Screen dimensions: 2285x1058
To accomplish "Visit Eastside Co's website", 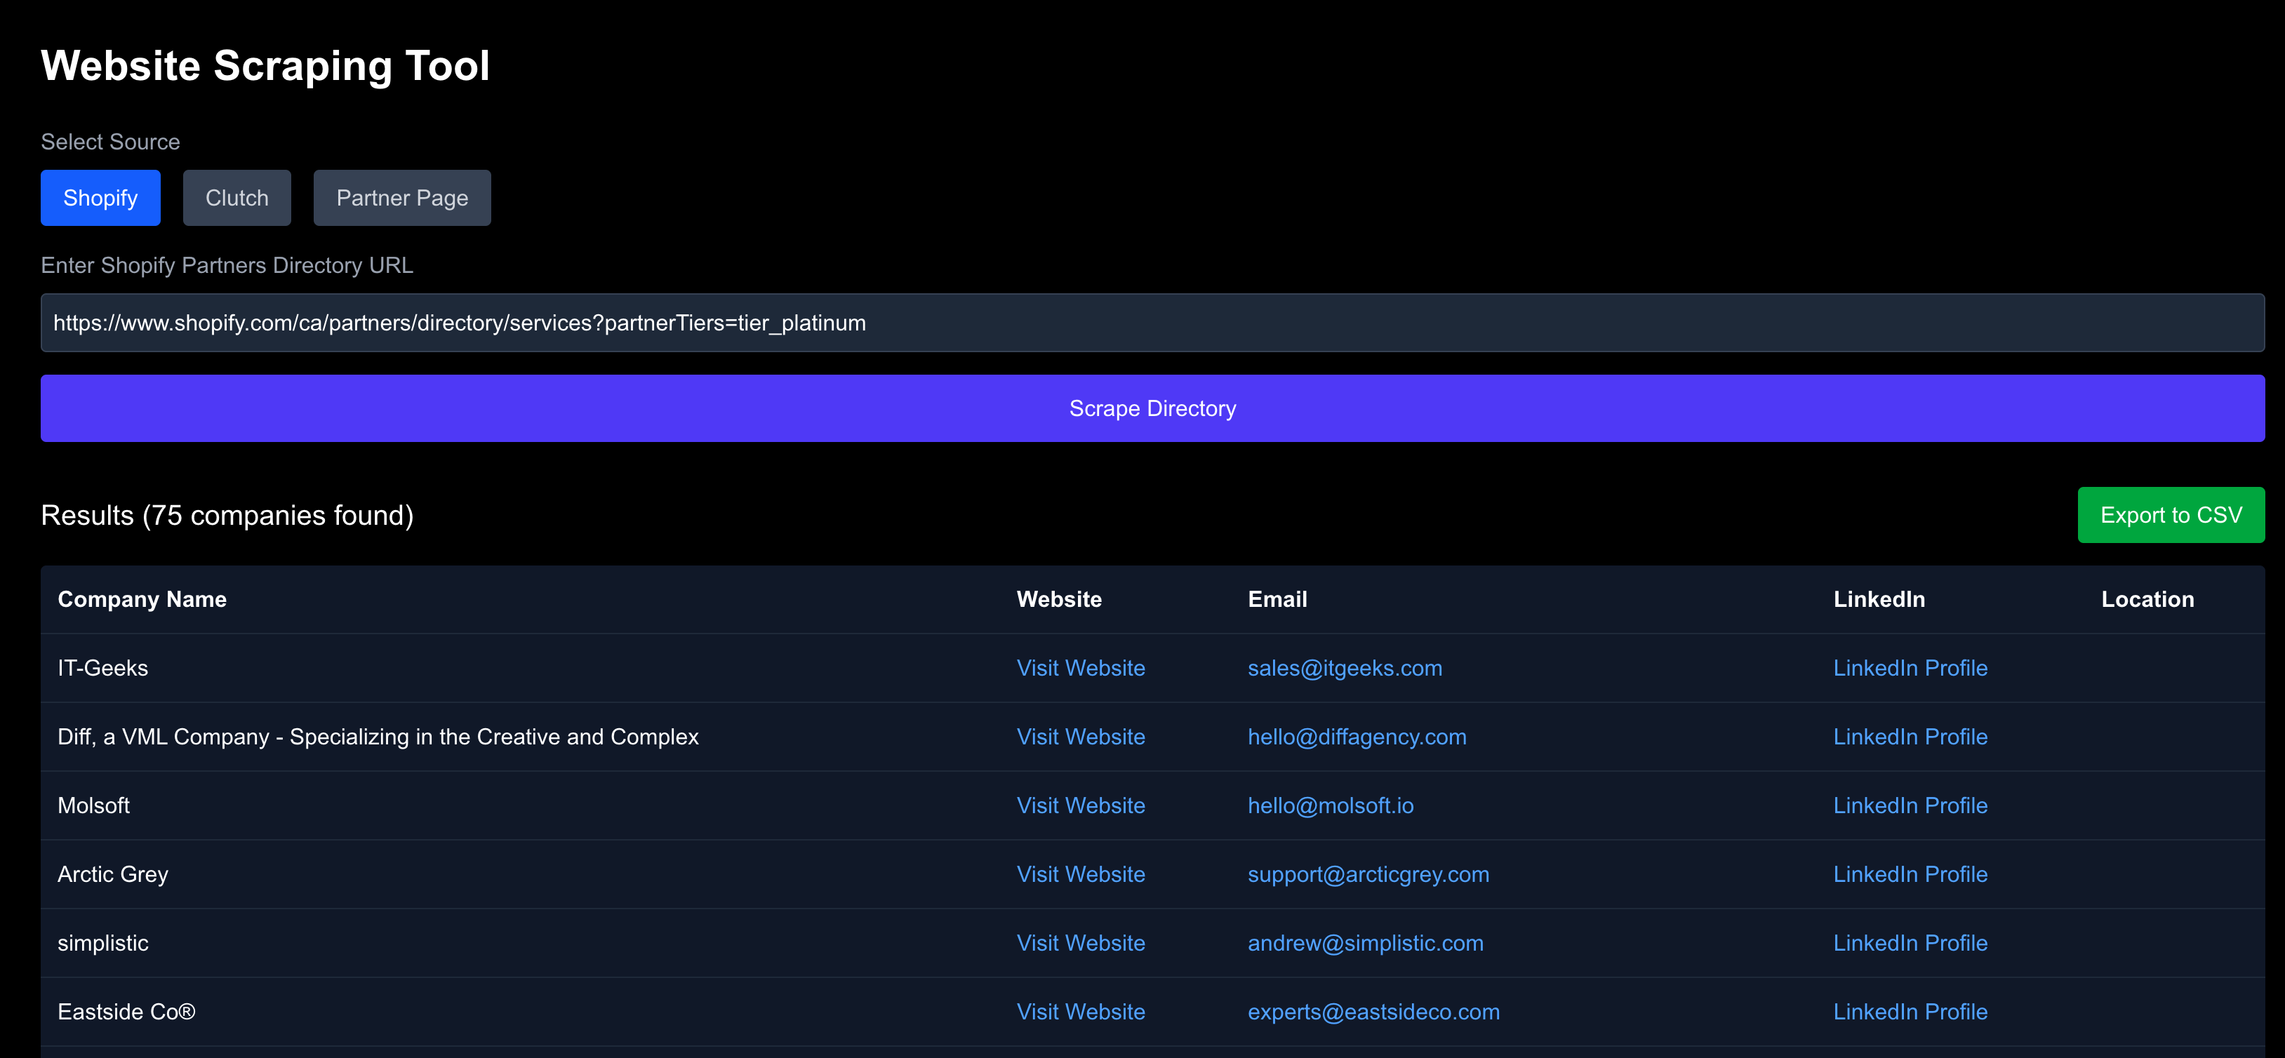I will 1081,1011.
